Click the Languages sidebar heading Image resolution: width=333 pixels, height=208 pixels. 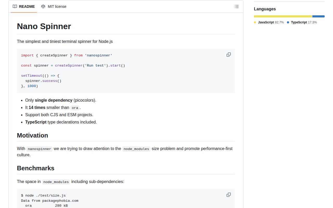coord(265,9)
